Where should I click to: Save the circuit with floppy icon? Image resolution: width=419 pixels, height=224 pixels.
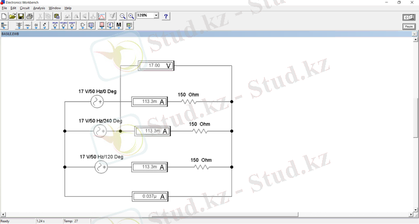[21, 16]
